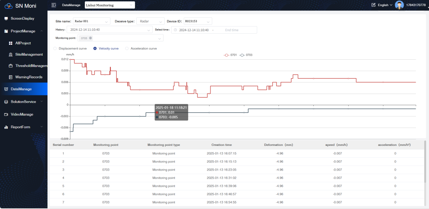429x209 pixels.
Task: Open the Site name dropdown
Action: (x=91, y=21)
